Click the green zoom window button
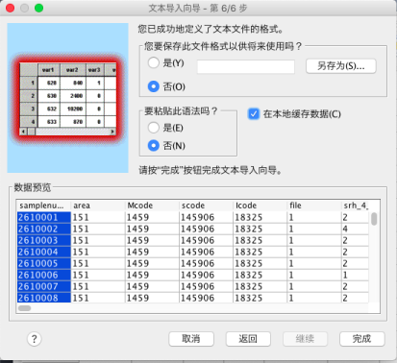397x363 pixels. click(x=39, y=8)
